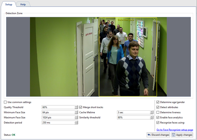Select the Setup tab
This screenshot has height=140, width=197.
[8, 4]
